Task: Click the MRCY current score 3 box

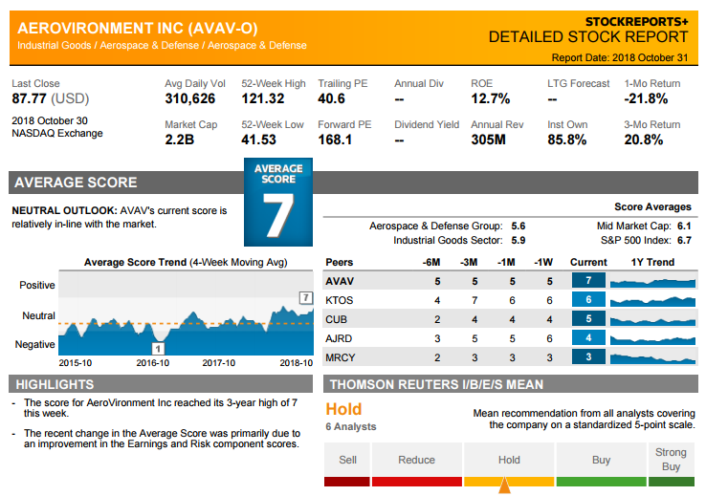Action: (588, 357)
